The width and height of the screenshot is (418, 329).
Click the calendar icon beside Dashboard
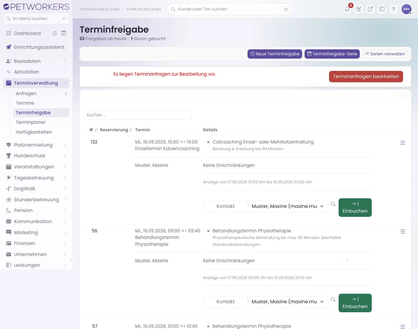pos(64,33)
